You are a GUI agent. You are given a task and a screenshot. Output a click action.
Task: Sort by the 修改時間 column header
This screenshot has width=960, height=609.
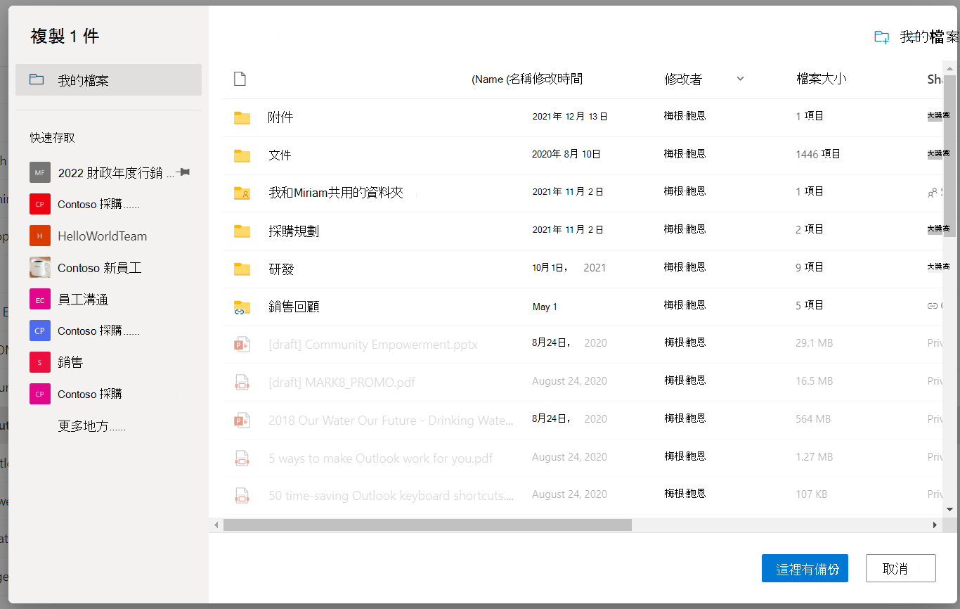point(557,79)
